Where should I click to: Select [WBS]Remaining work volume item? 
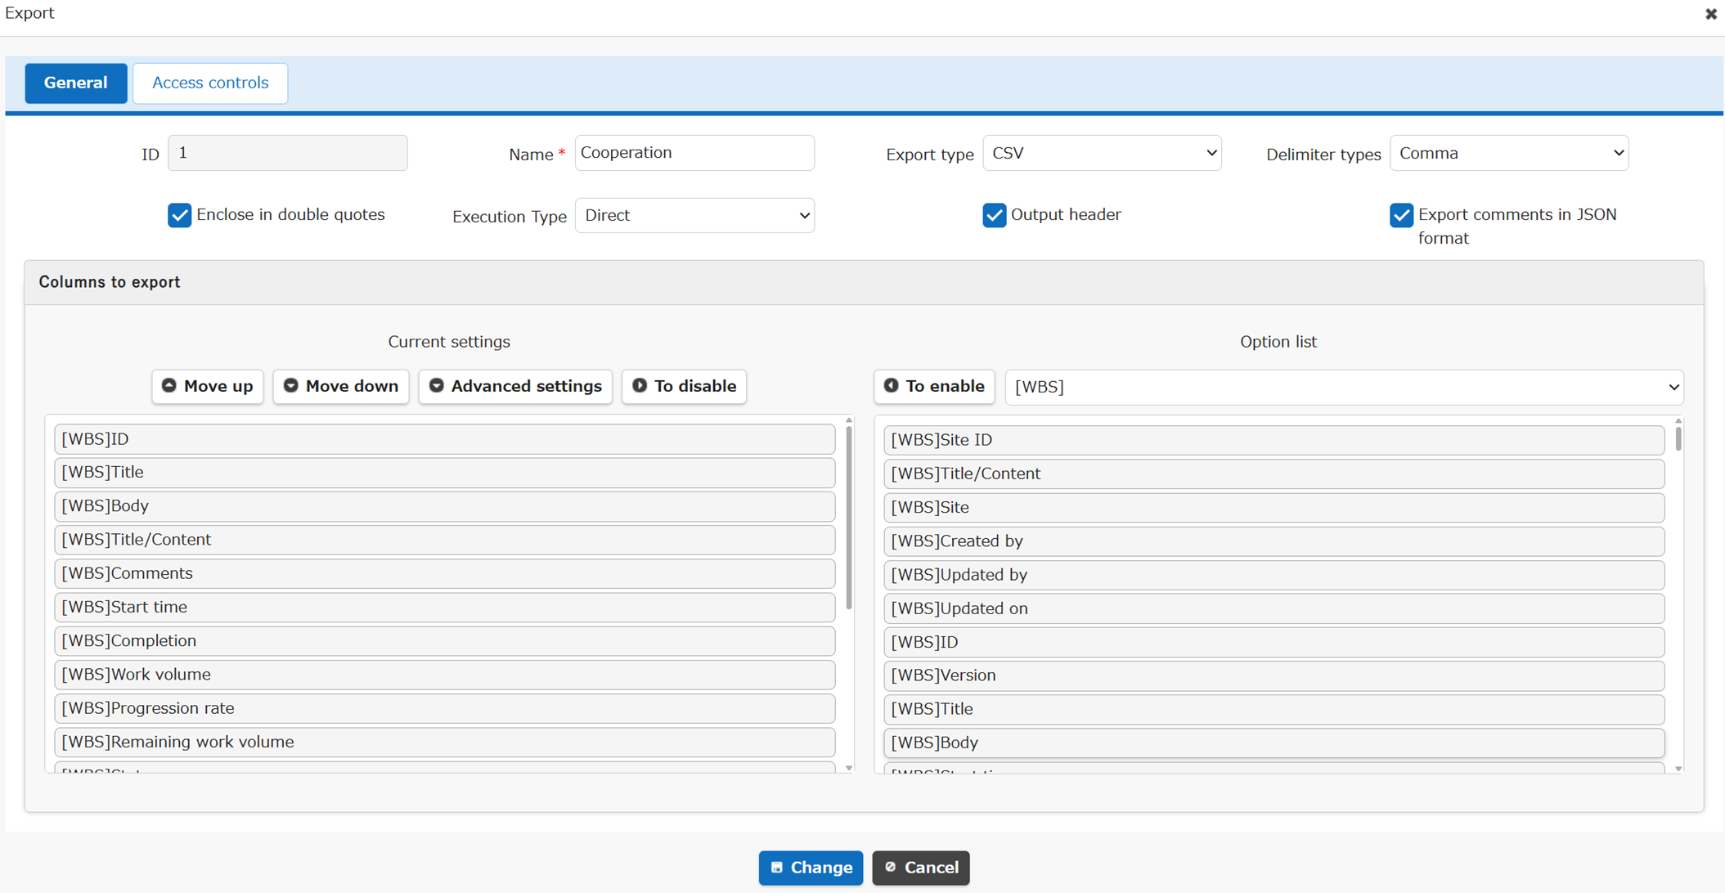(x=445, y=742)
